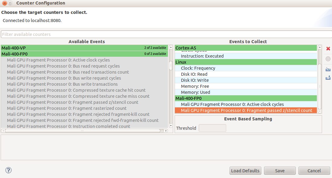This screenshot has height=178, width=332.
Task: Click the Save button
Action: pos(280,171)
